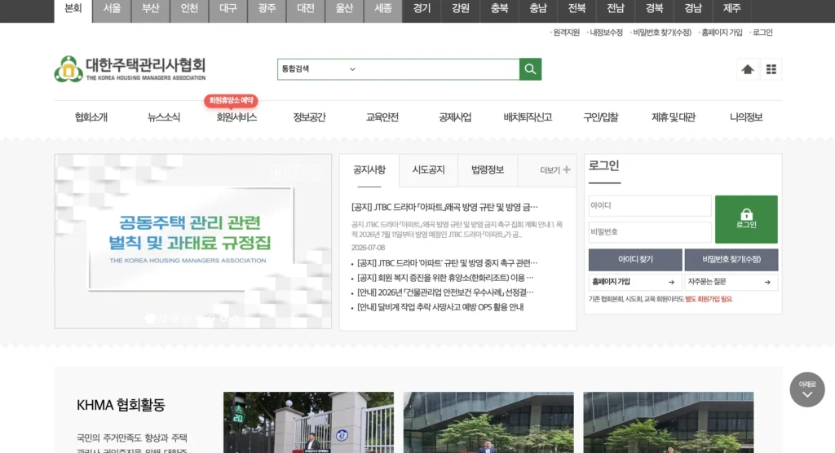Image resolution: width=835 pixels, height=453 pixels.
Task: Open the 공동주택 관리 관련 banner
Action: [192, 241]
